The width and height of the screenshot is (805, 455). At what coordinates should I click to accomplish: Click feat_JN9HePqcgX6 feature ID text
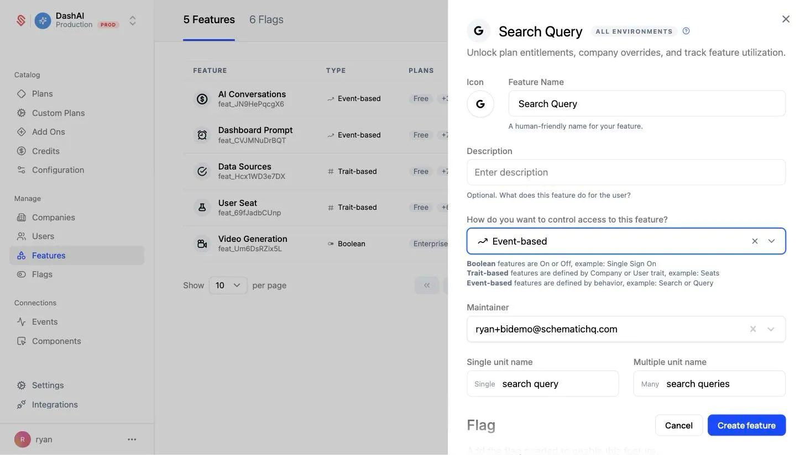click(251, 104)
